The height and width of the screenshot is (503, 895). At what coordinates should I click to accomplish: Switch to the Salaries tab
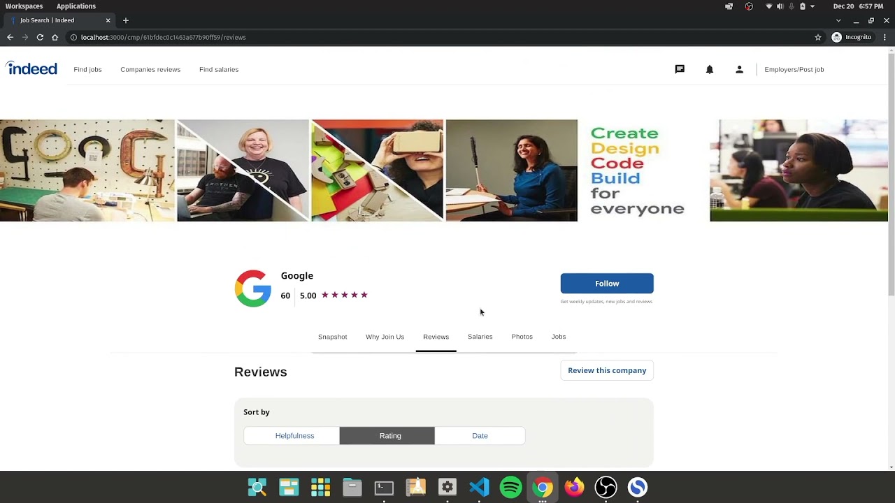pos(480,337)
